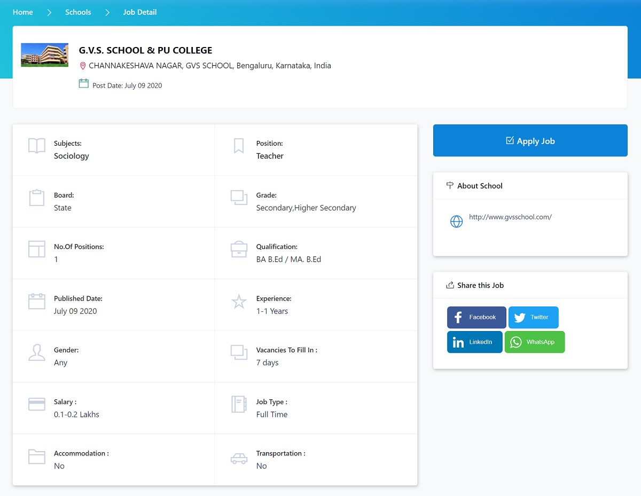Open the Home breadcrumb link

[x=22, y=12]
